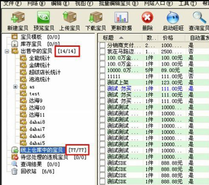Click the dahai5 folder icon

point(23,143)
